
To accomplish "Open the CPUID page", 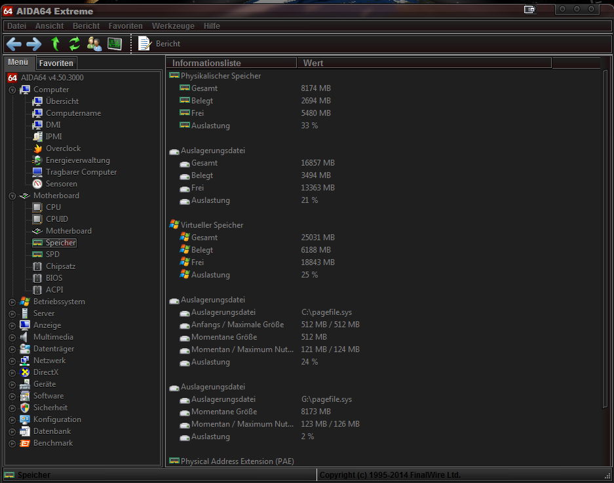I will 57,219.
